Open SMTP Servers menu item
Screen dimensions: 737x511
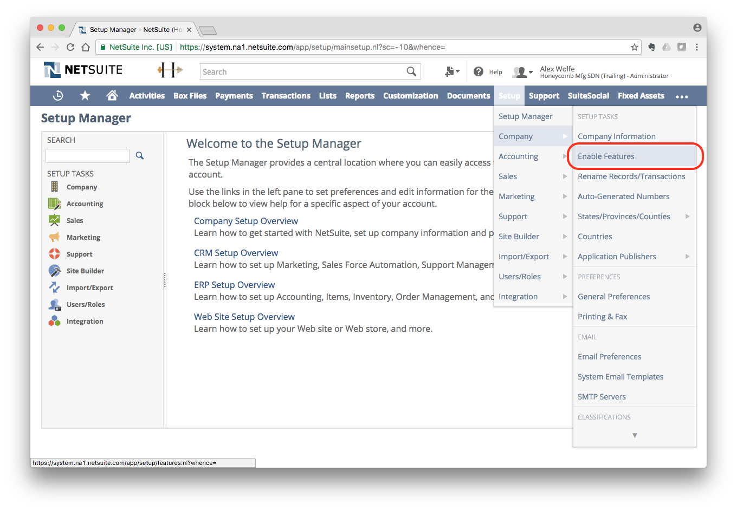tap(635, 397)
